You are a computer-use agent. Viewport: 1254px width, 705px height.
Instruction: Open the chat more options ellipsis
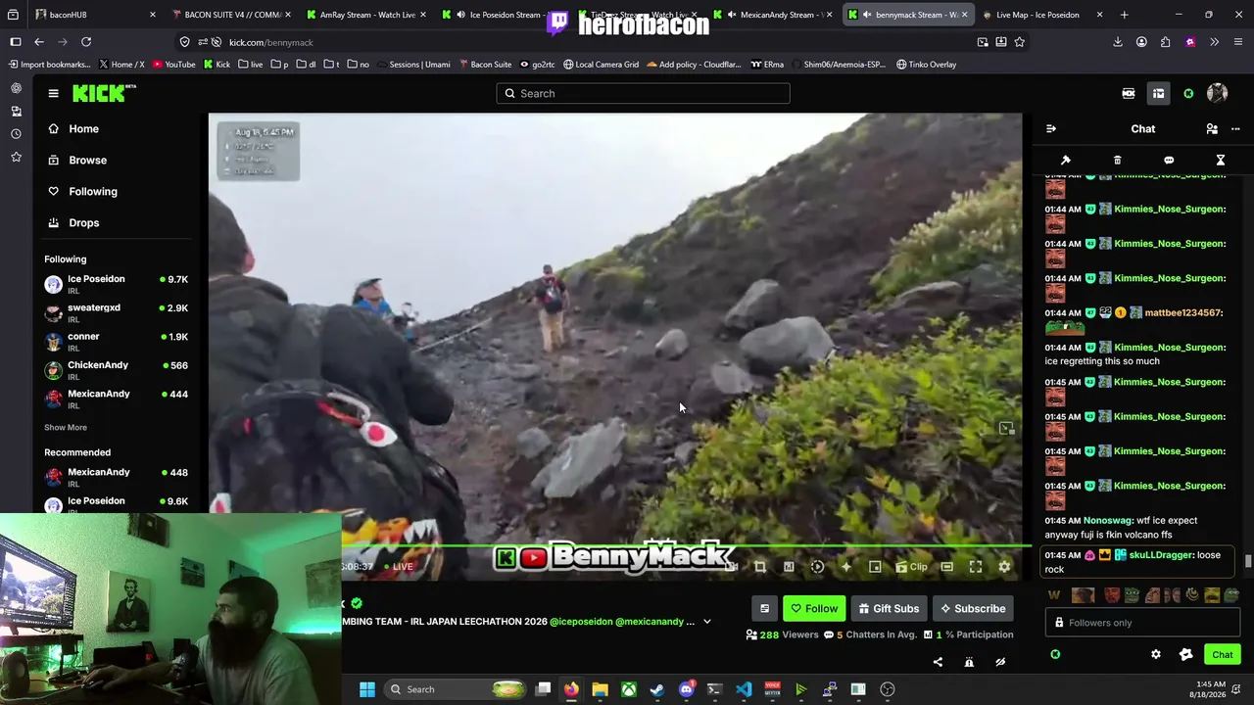tap(1235, 128)
